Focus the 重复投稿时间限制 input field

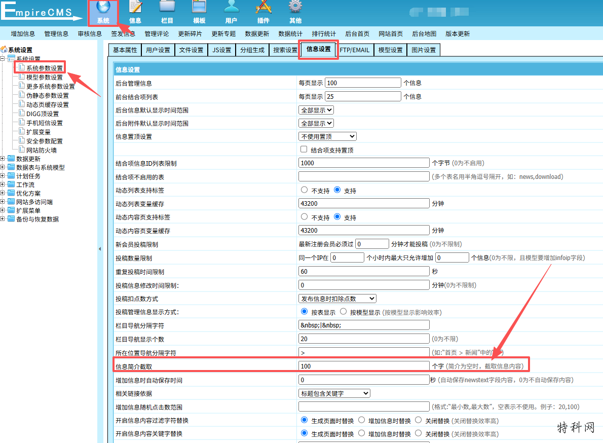tap(364, 272)
